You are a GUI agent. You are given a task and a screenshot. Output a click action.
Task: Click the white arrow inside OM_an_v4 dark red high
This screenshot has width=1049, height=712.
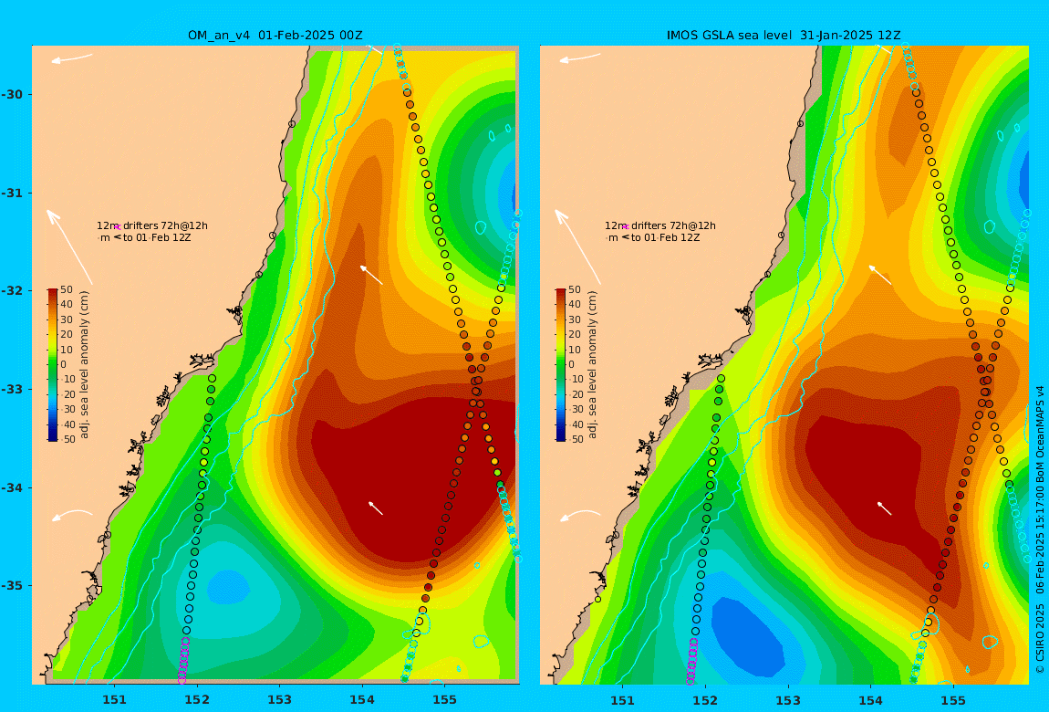376,508
